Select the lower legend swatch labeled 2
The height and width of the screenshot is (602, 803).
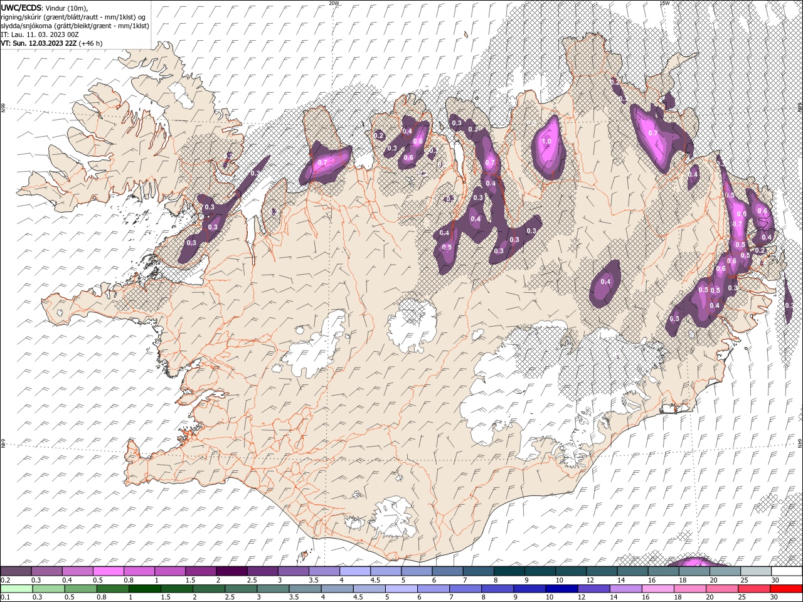(208, 588)
